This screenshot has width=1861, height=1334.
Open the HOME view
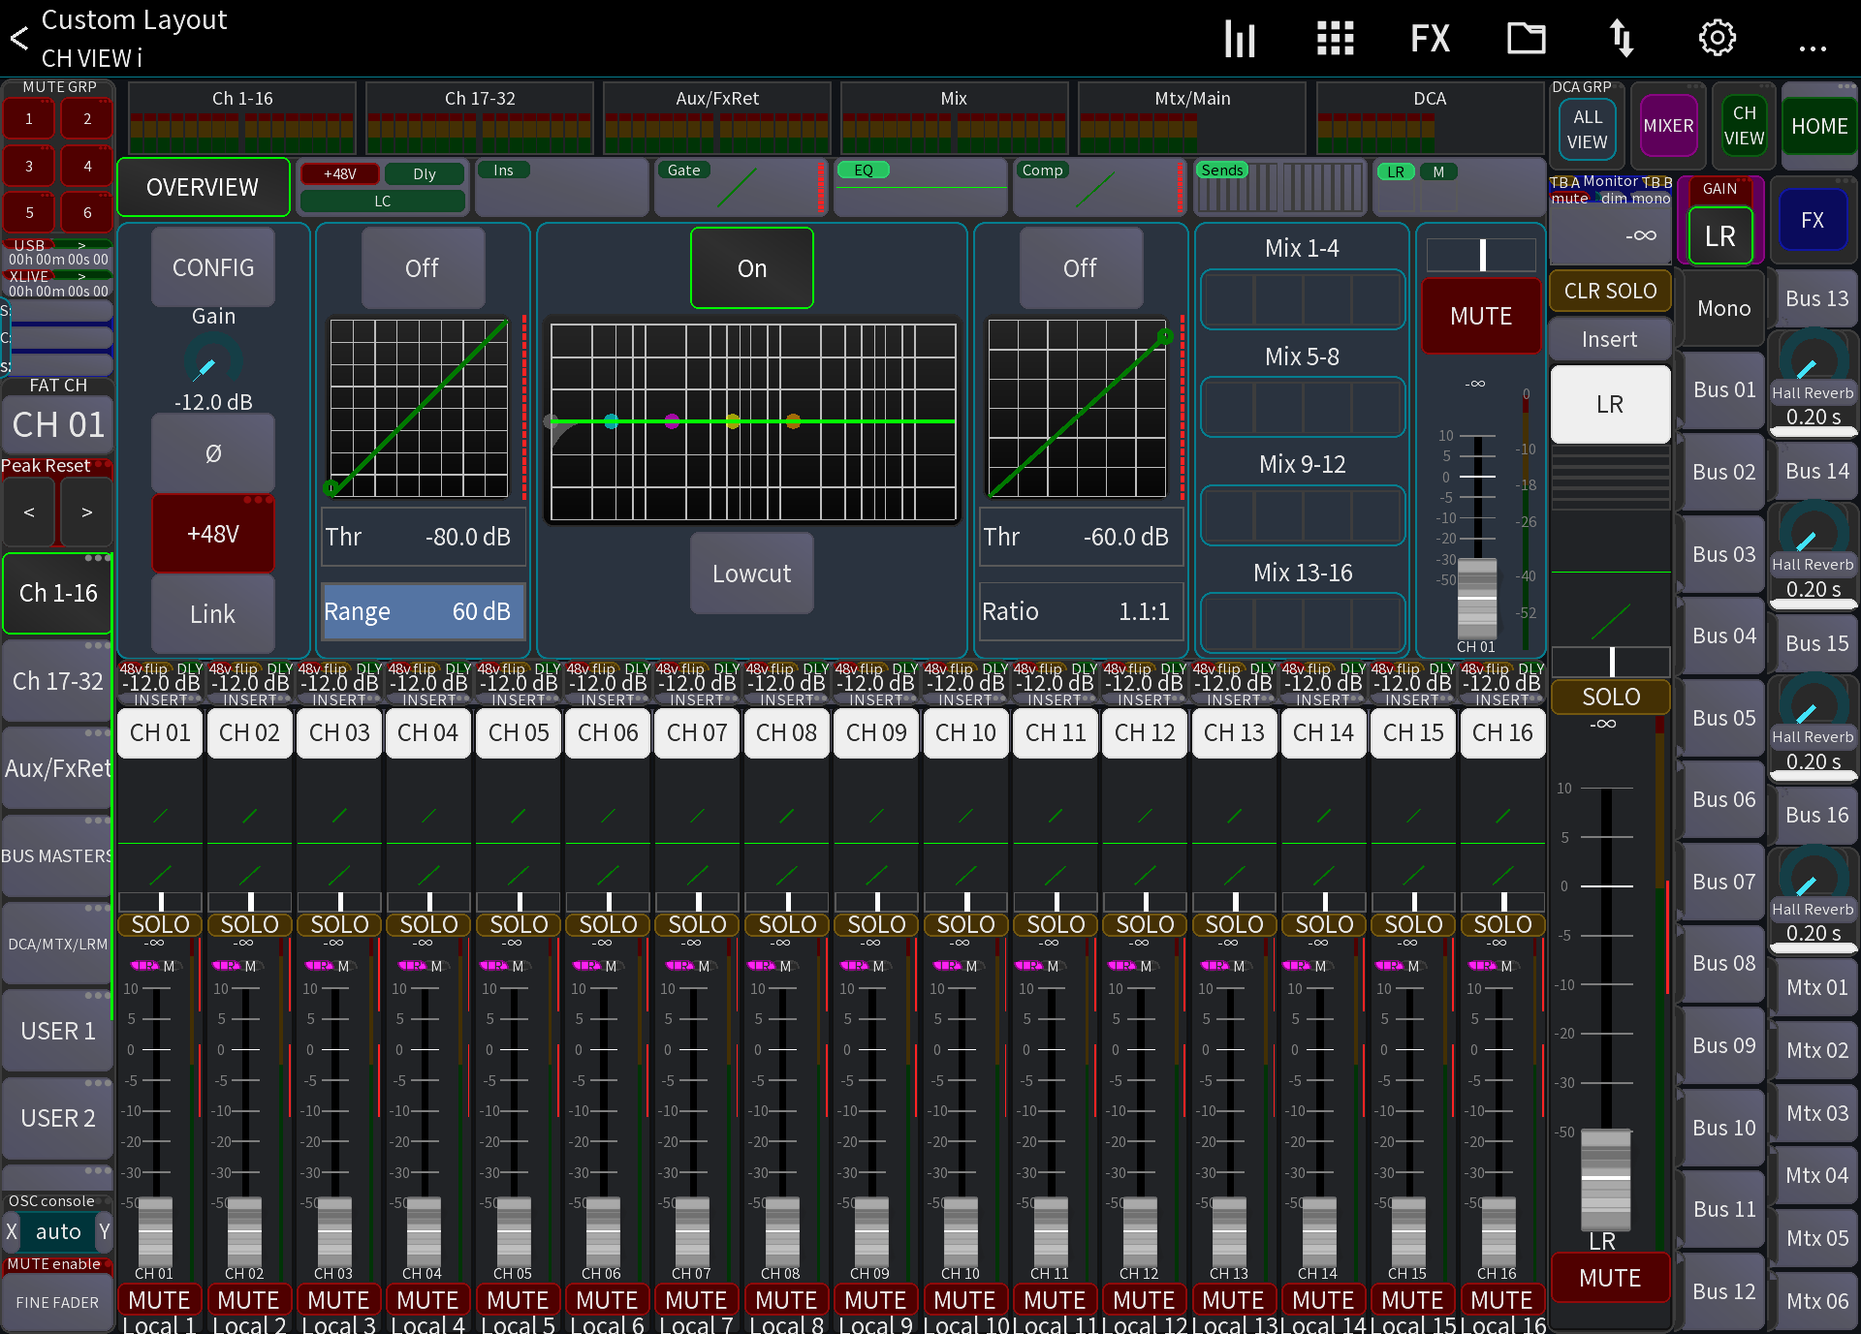point(1819,126)
